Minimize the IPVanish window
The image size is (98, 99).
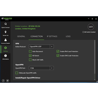89,19
